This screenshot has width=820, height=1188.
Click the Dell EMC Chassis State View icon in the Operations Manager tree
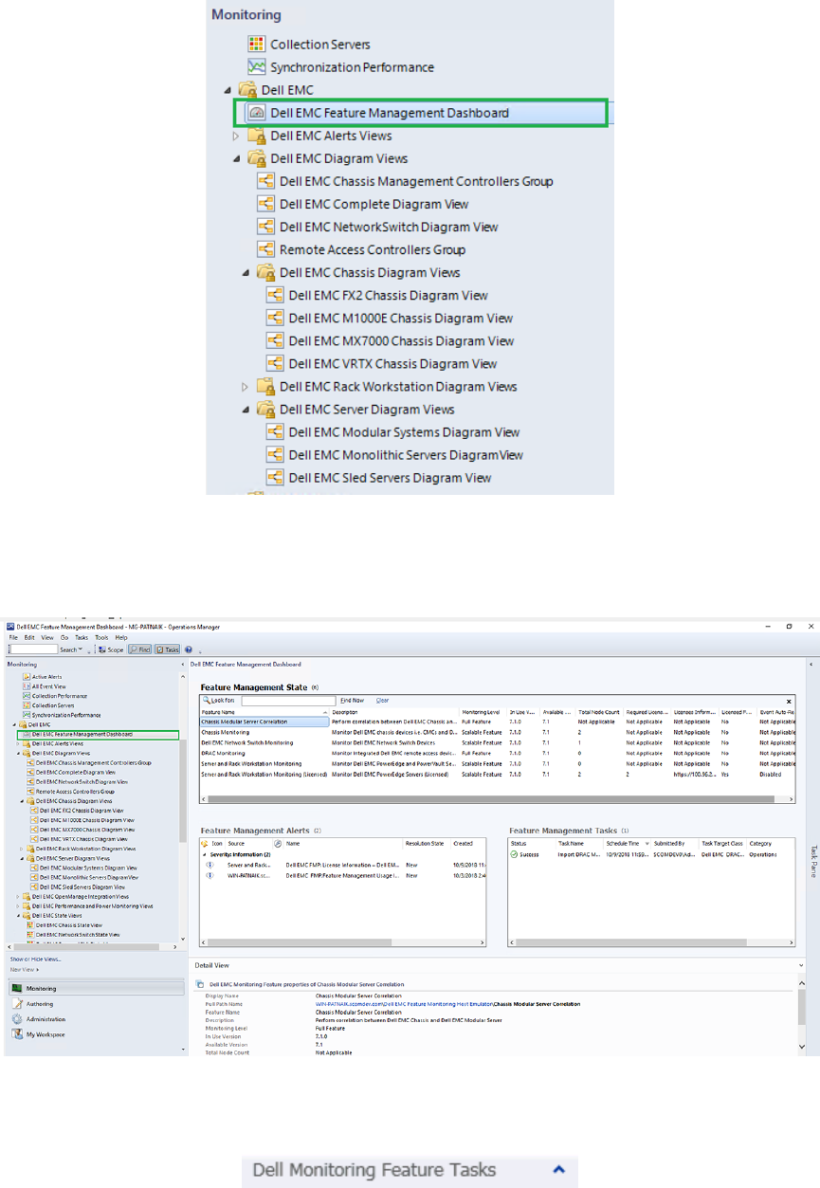30,924
